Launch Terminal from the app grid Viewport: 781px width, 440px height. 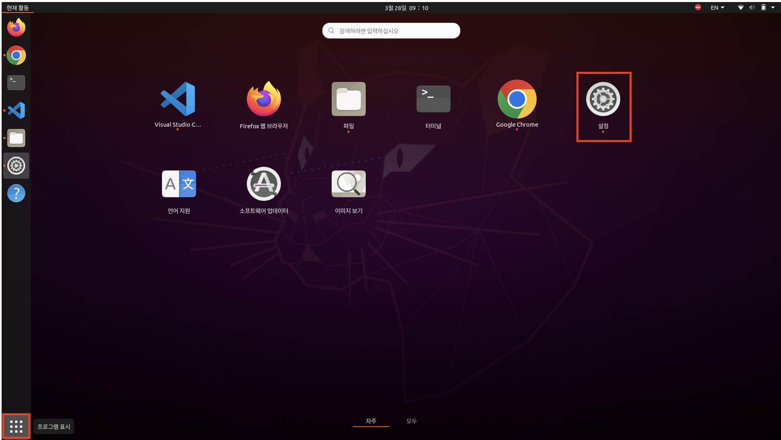[433, 99]
